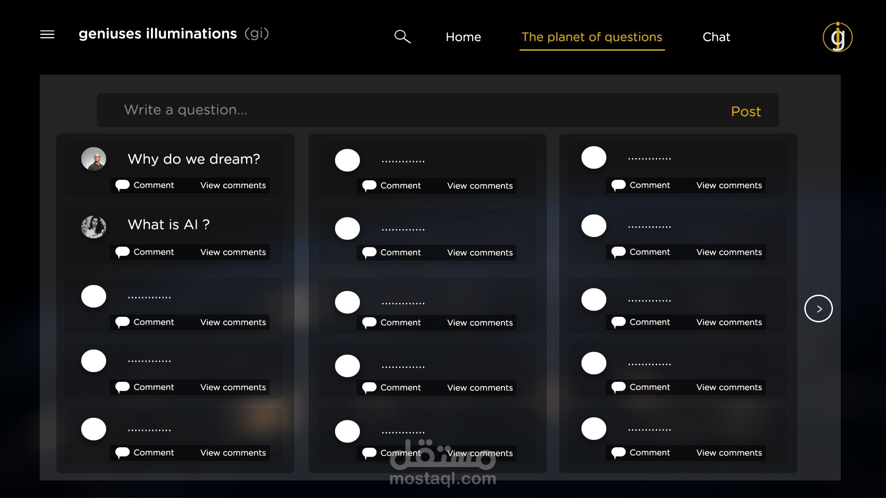Open the Chat tab
Image resolution: width=886 pixels, height=498 pixels.
[x=716, y=37]
